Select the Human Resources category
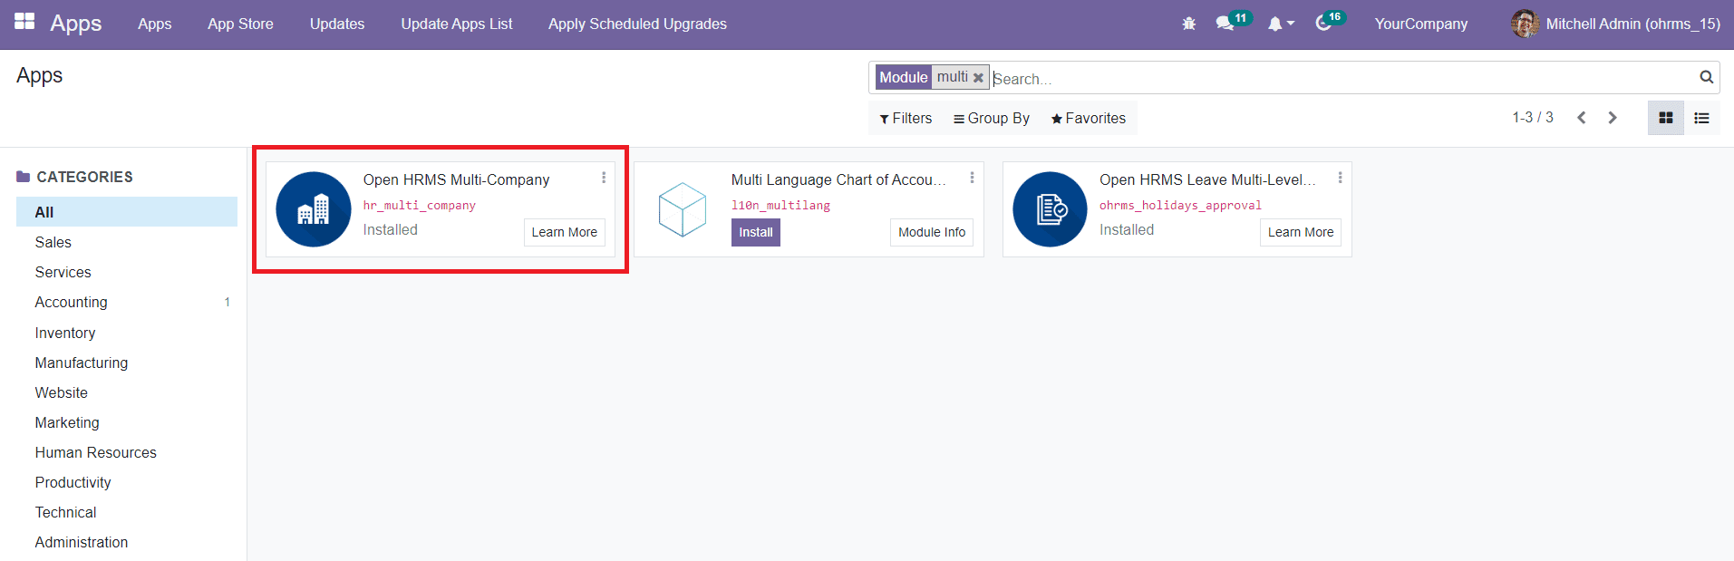Image resolution: width=1734 pixels, height=561 pixels. pyautogui.click(x=127, y=452)
